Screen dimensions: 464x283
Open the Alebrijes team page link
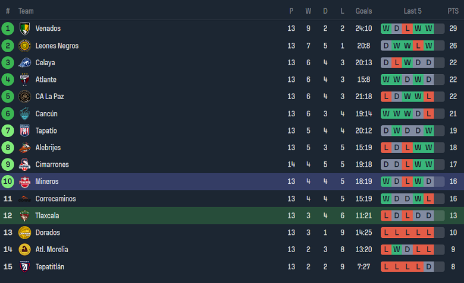coord(48,148)
